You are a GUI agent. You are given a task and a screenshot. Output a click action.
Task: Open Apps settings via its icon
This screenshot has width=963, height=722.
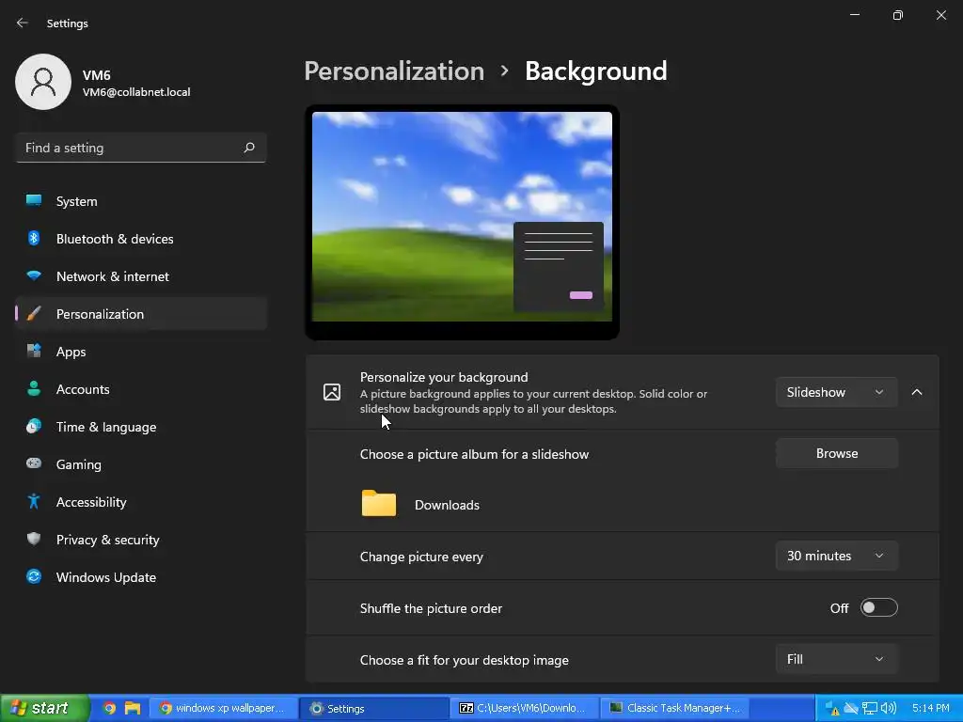34,352
